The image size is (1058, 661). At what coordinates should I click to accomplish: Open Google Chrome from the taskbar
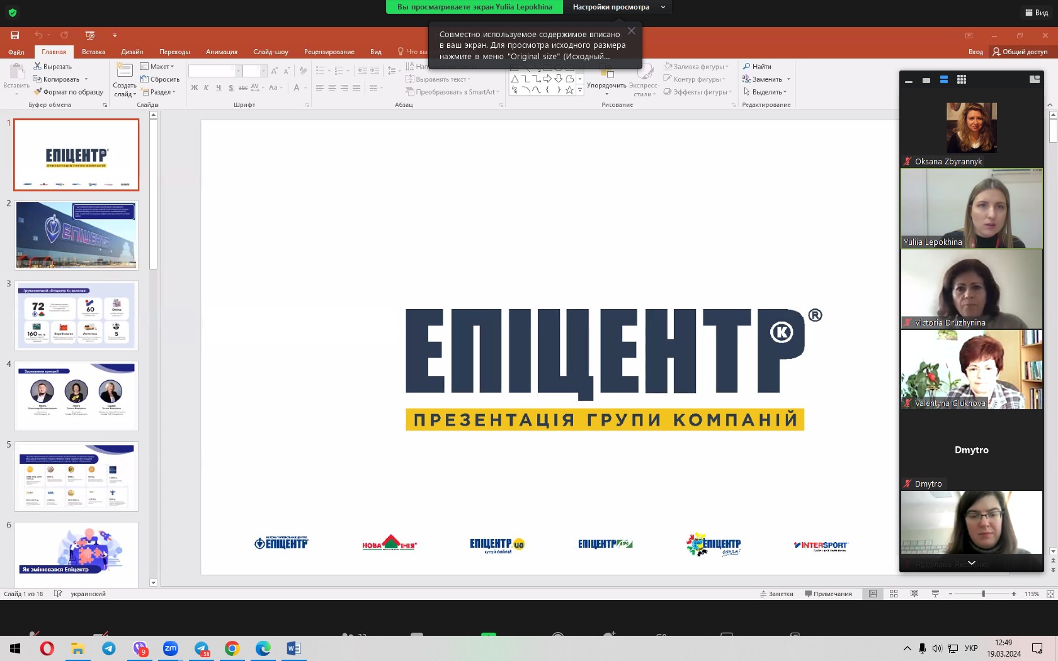coord(232,648)
